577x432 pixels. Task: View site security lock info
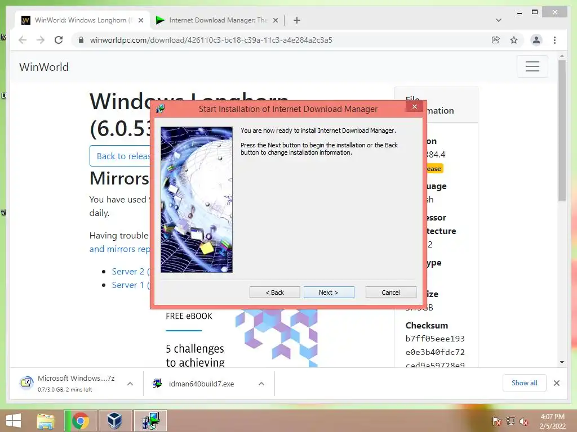click(x=81, y=40)
